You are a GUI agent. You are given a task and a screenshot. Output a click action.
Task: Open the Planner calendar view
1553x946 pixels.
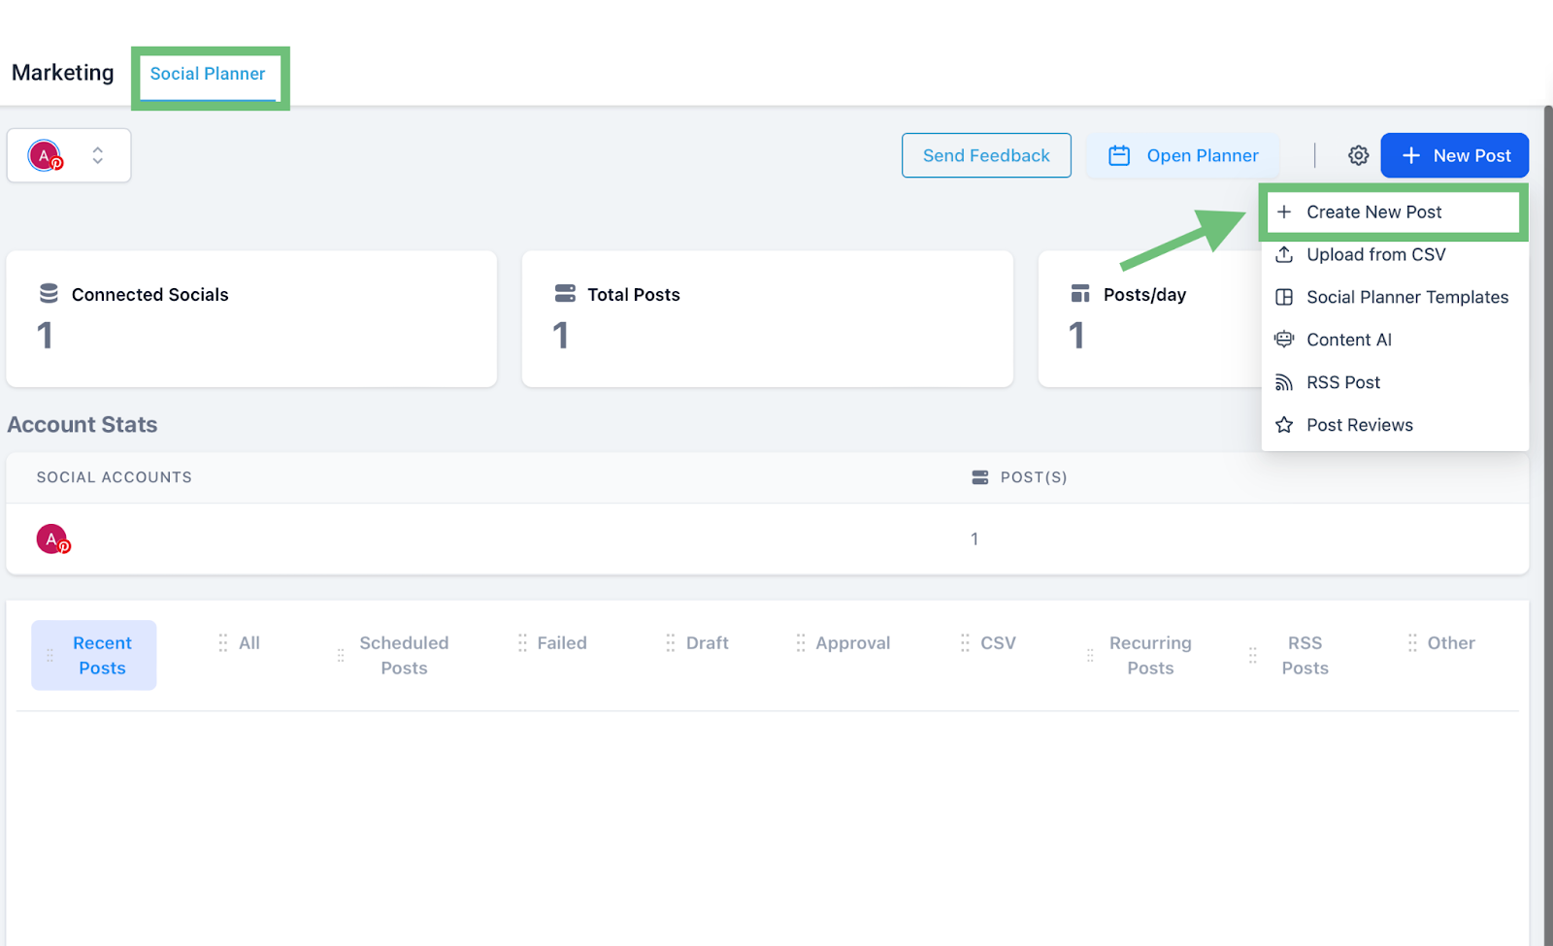point(1183,155)
